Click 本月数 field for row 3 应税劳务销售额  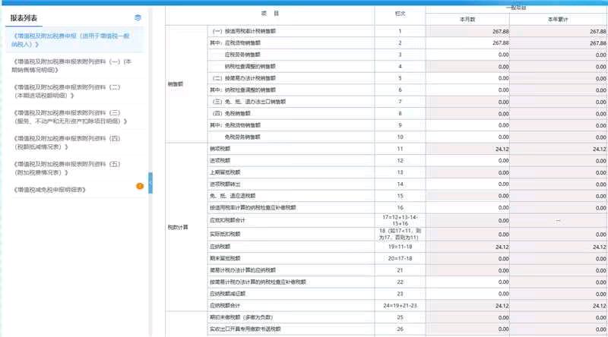pyautogui.click(x=467, y=55)
